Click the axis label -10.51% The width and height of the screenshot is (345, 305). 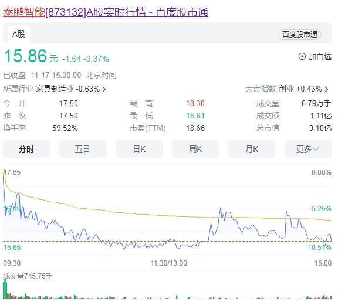[318, 248]
